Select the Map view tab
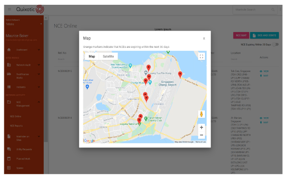The image size is (288, 179). (x=92, y=56)
